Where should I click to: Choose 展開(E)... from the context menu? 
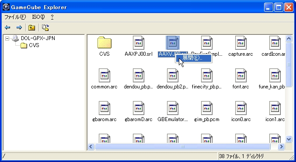(x=194, y=58)
